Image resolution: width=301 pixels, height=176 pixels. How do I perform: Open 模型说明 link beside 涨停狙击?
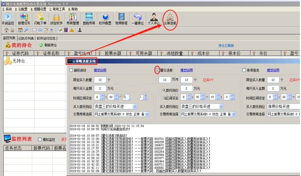273,70
